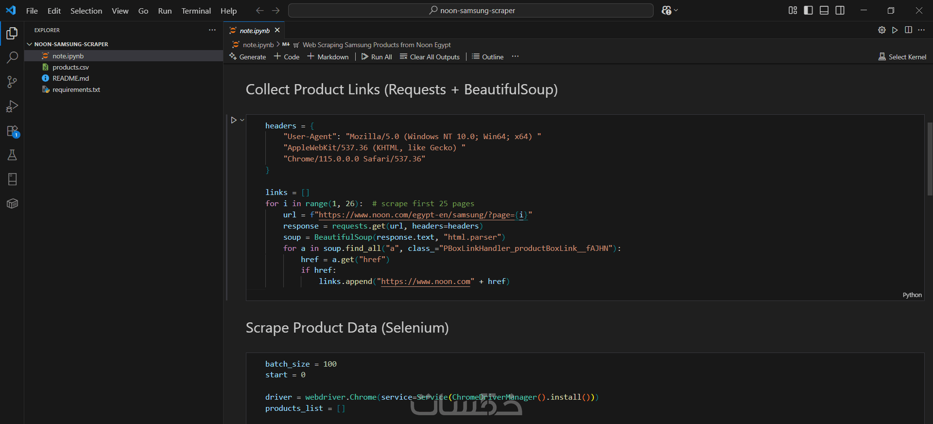Close the note.ipynb tab
Viewport: 933px width, 424px height.
[x=277, y=30]
